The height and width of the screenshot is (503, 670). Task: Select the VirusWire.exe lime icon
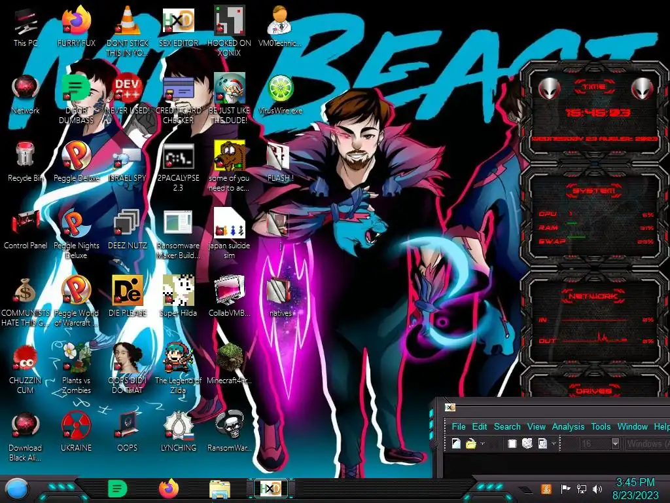(x=280, y=95)
